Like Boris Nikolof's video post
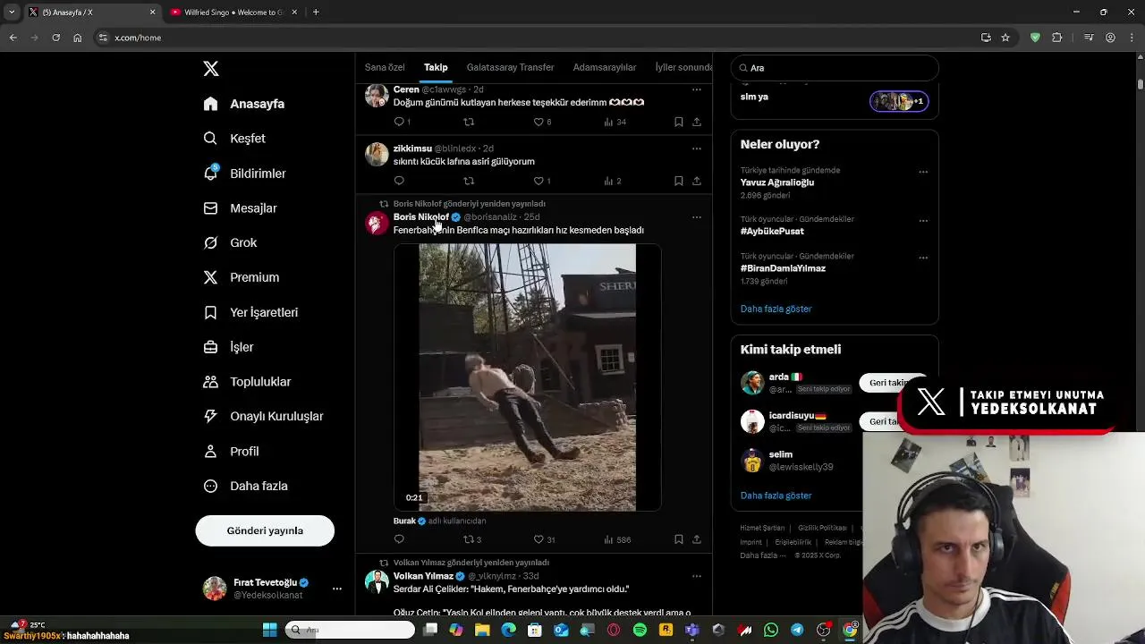1145x644 pixels. point(539,539)
